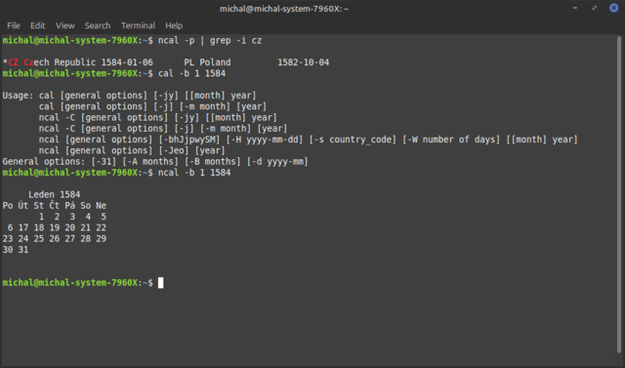Close the terminal window
This screenshot has height=368, width=625.
click(x=614, y=8)
